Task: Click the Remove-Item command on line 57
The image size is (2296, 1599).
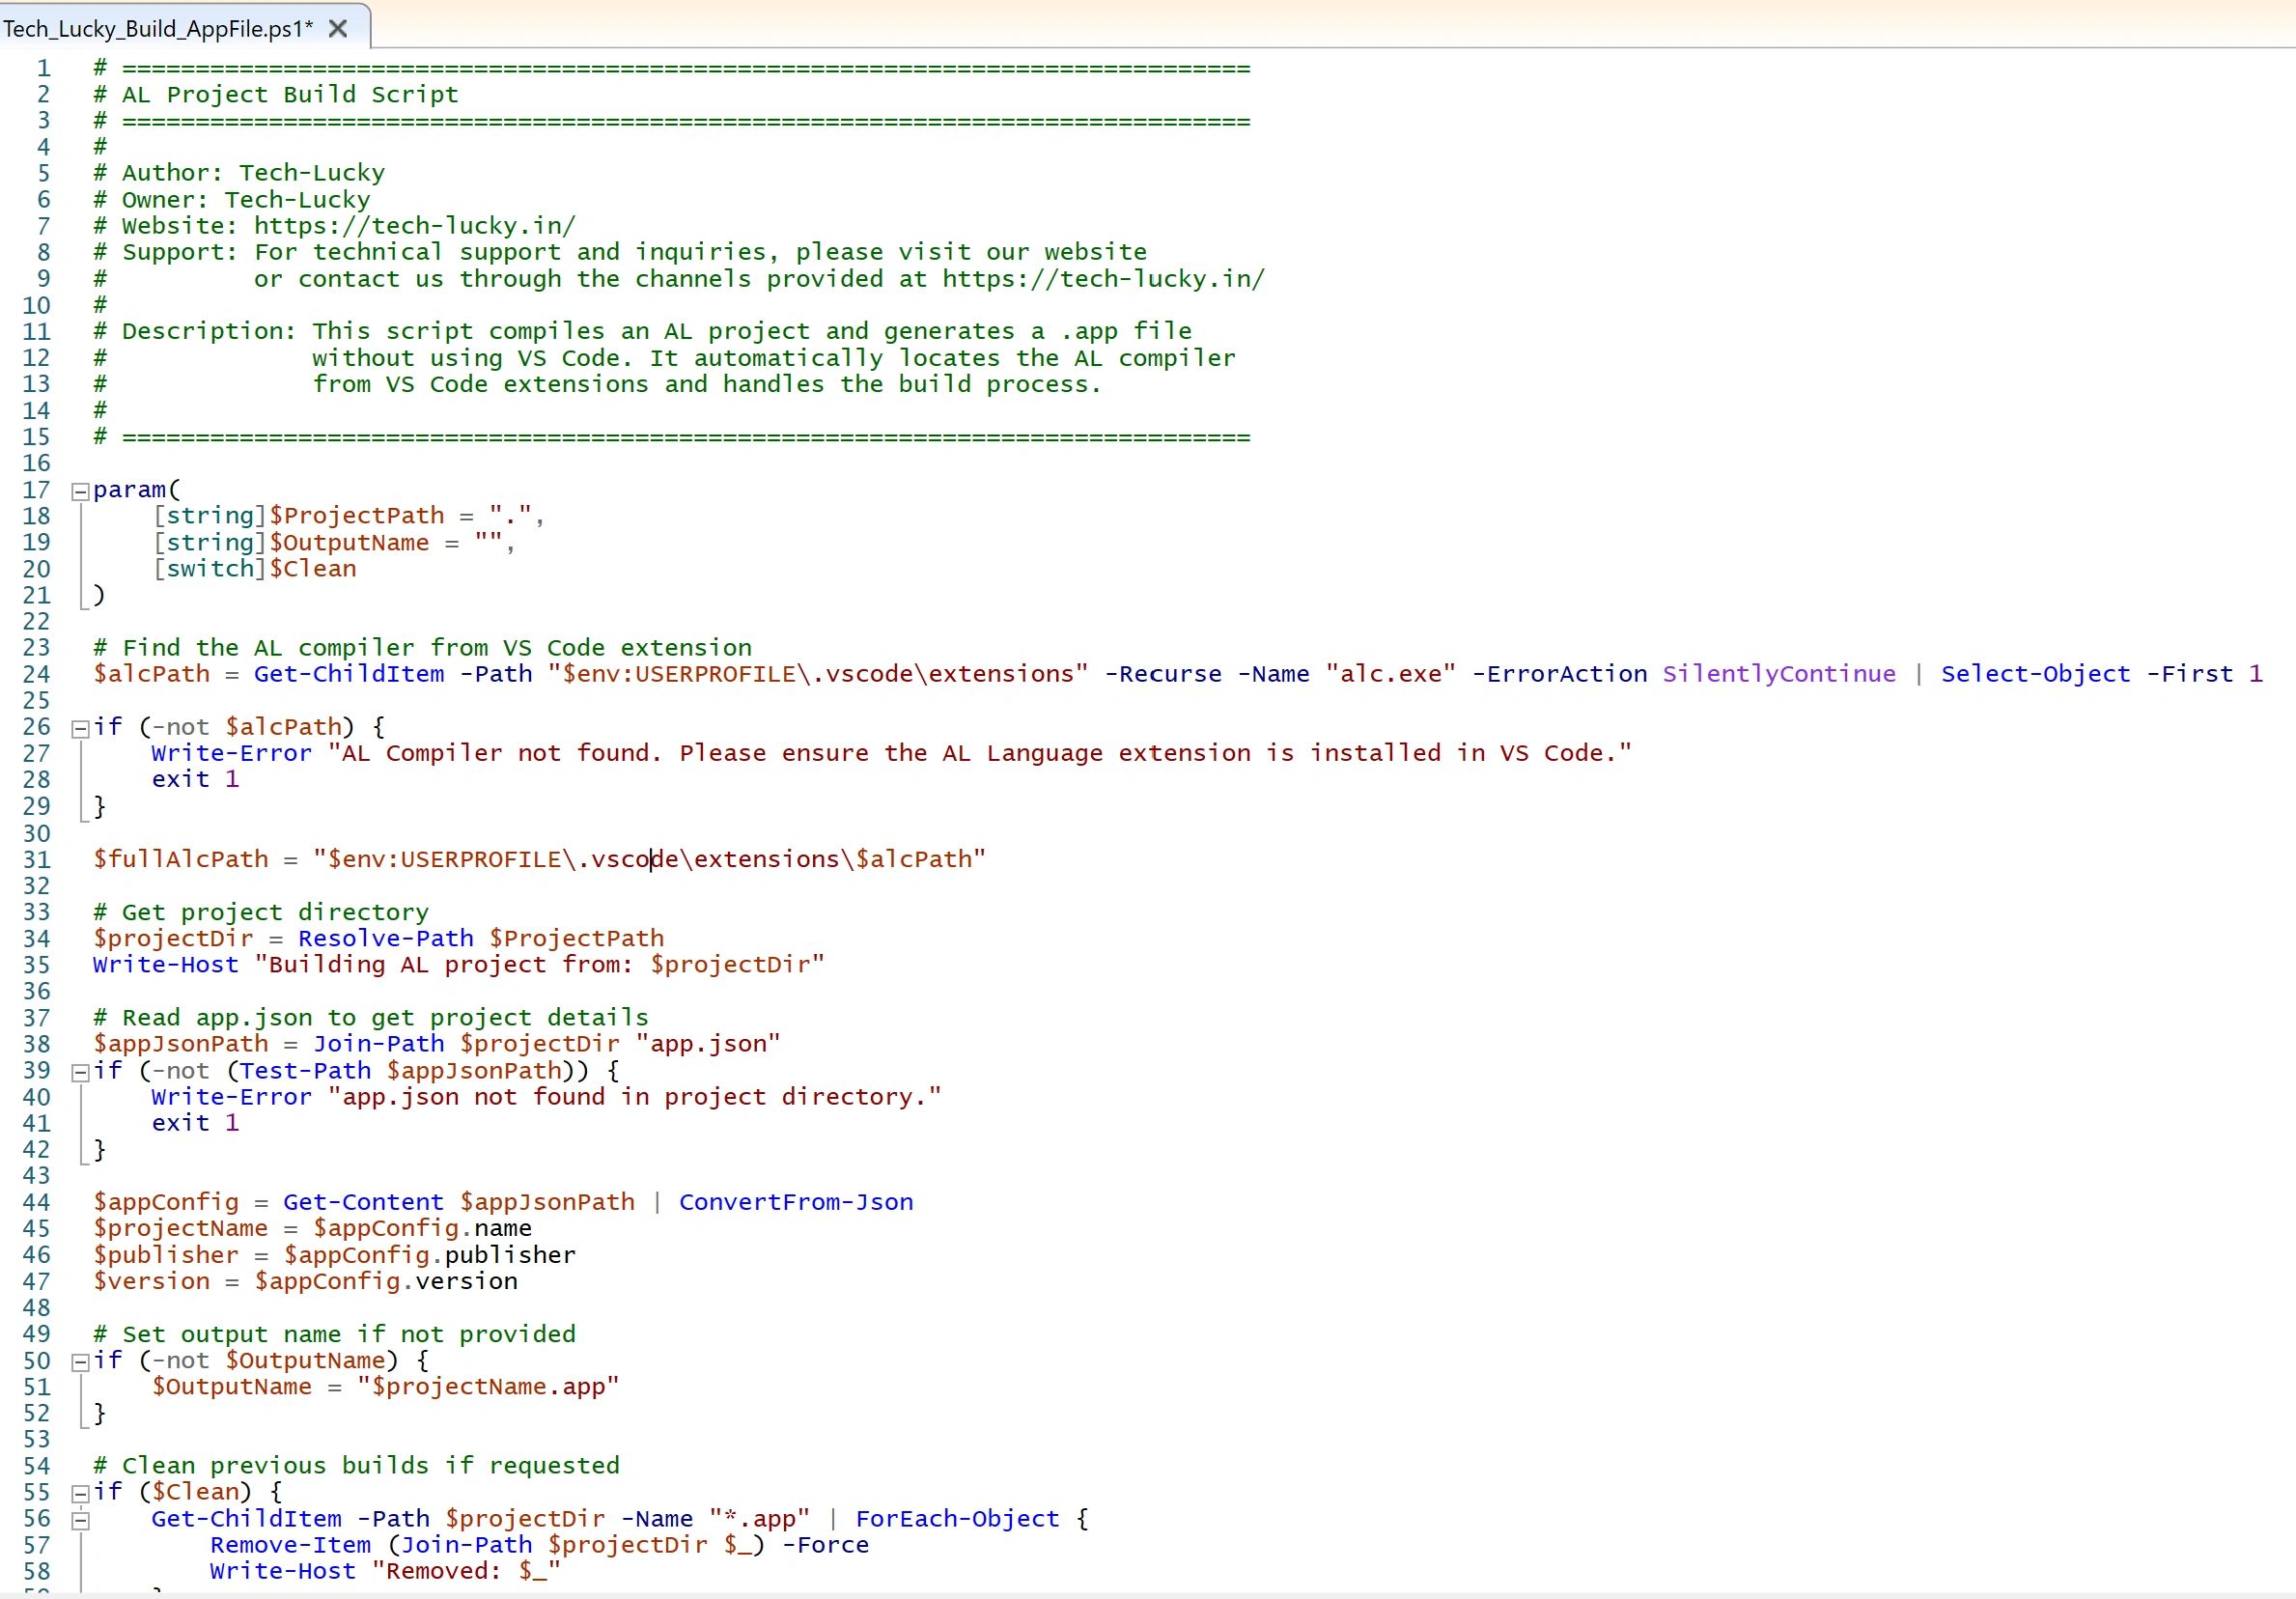Action: click(290, 1545)
